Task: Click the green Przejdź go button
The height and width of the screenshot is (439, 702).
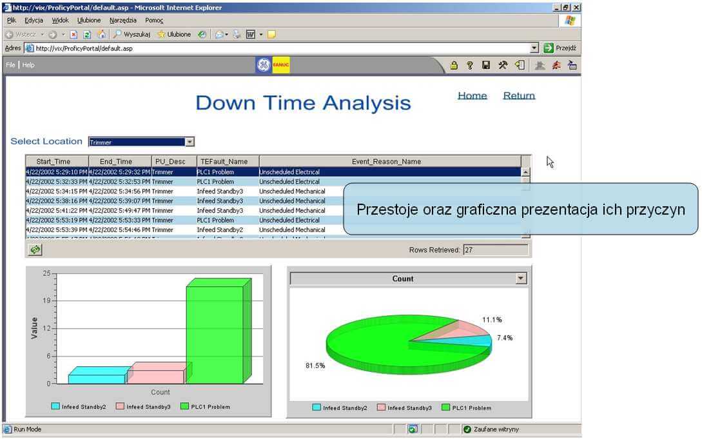Action: [x=560, y=48]
